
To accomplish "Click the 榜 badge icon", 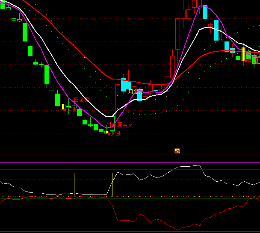I will (x=177, y=150).
